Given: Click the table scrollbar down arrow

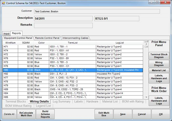Looking at the screenshot, I should pos(146,97).
